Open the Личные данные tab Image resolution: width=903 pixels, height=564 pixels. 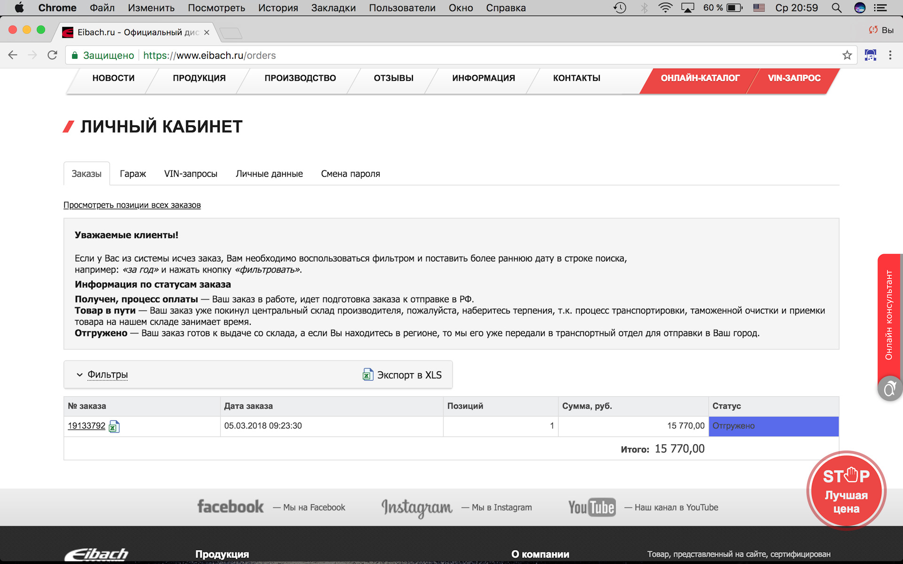269,173
